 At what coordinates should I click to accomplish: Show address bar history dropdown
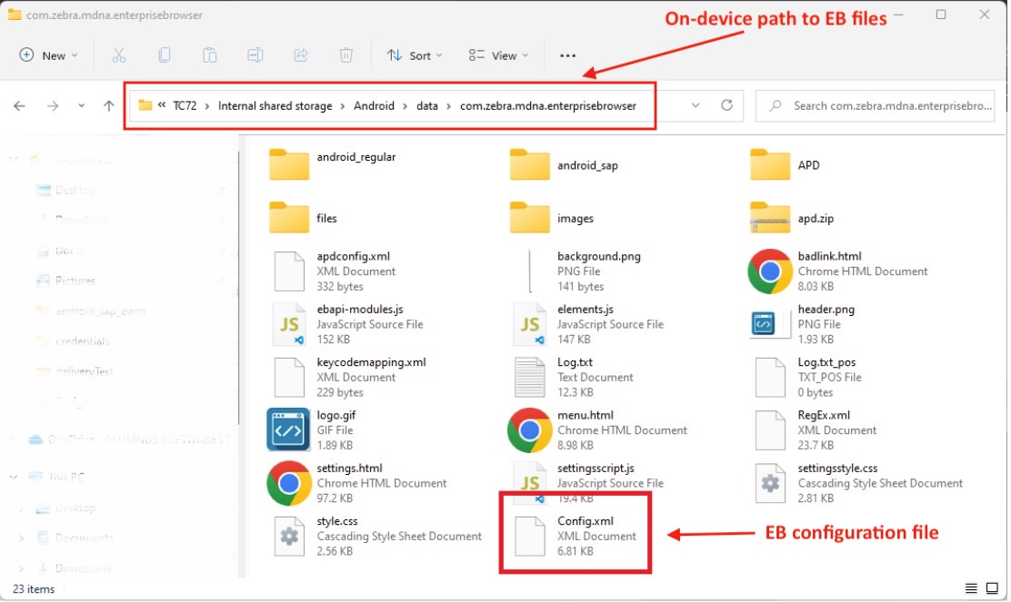click(x=696, y=105)
